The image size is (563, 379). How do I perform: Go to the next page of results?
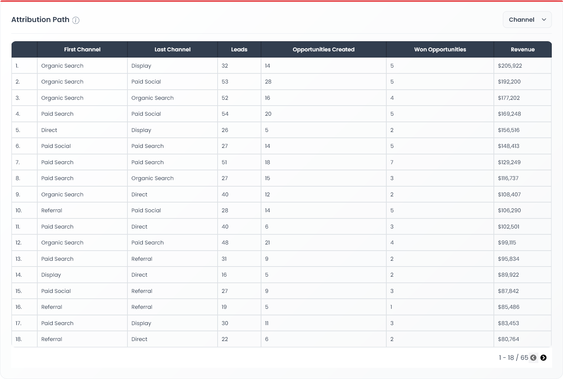click(543, 358)
